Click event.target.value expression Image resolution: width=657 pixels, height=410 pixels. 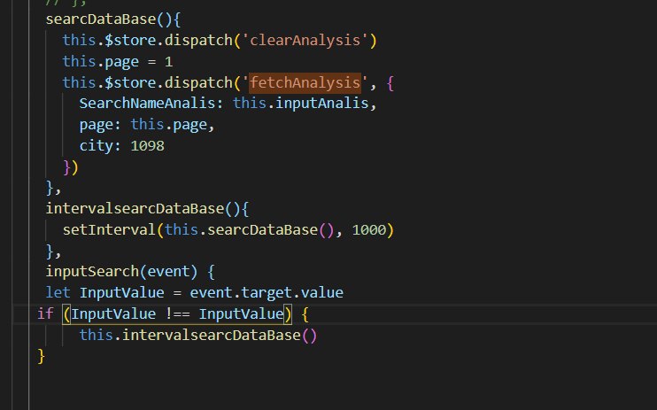coord(267,292)
